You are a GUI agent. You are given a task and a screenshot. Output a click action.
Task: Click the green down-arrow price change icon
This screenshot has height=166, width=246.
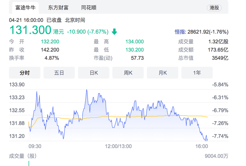[115, 31]
